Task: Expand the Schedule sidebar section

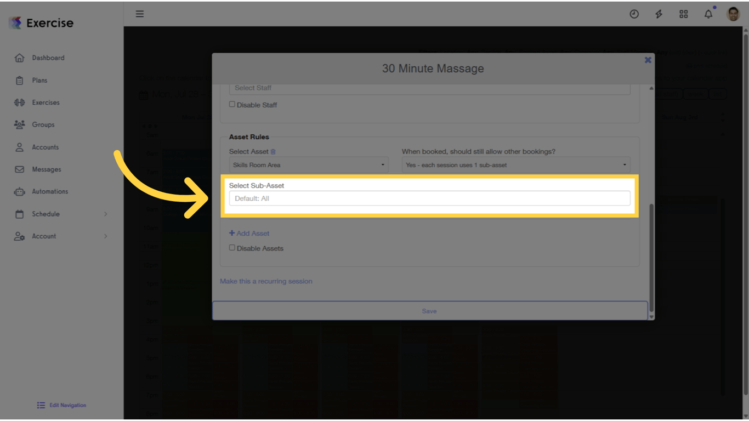Action: (x=46, y=214)
